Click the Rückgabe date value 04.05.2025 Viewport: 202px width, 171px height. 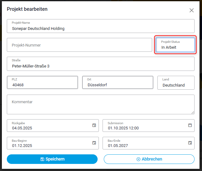[x=22, y=128]
